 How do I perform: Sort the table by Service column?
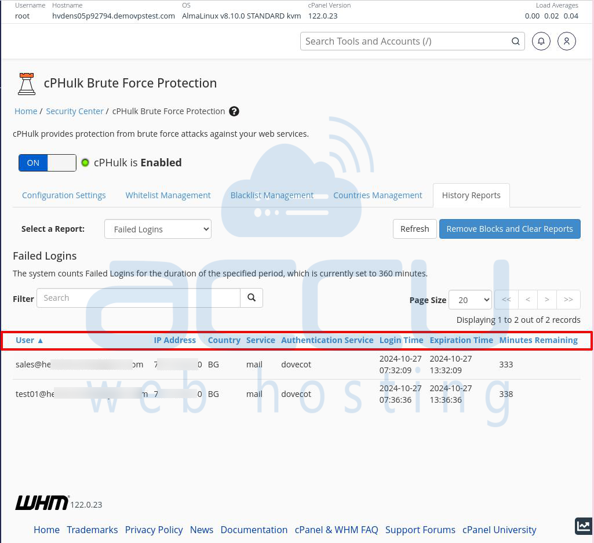point(261,340)
